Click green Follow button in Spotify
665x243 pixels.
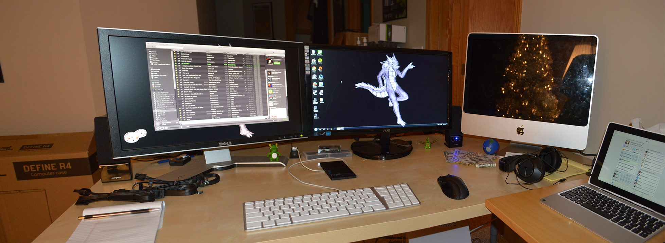tap(277, 63)
